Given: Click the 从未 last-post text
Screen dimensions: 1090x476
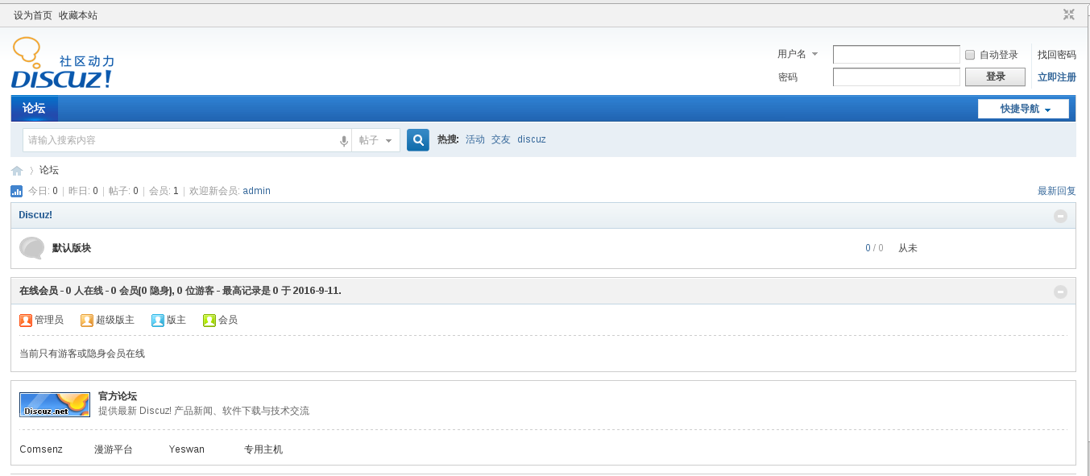Looking at the screenshot, I should pyautogui.click(x=908, y=248).
